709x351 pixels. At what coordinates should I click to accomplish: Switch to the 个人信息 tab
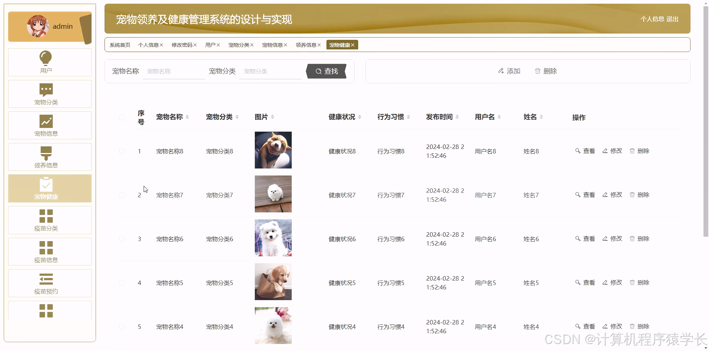(x=148, y=45)
